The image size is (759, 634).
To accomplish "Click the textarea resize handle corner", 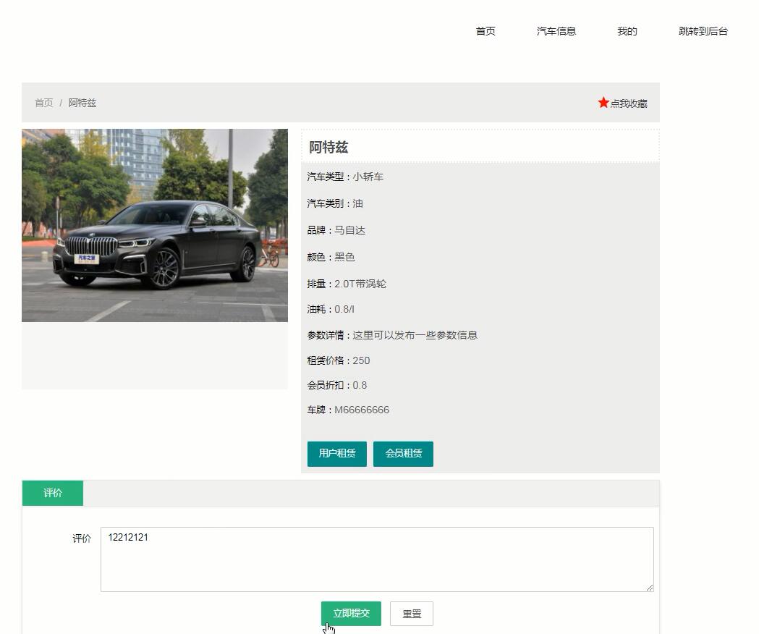I will click(650, 588).
